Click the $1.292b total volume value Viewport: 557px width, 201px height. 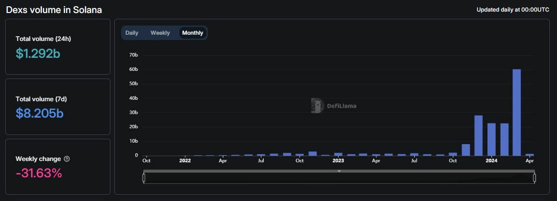pos(38,54)
